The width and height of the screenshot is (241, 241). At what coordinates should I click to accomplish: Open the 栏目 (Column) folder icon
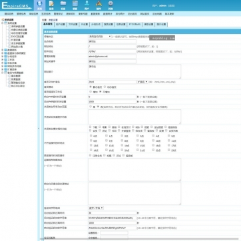(63, 5)
